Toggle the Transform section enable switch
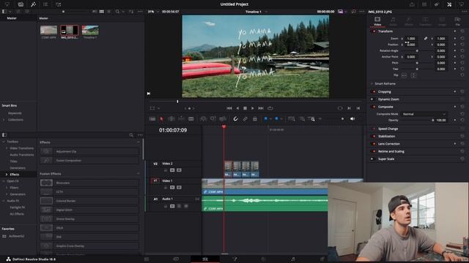This screenshot has height=263, width=469. [374, 31]
